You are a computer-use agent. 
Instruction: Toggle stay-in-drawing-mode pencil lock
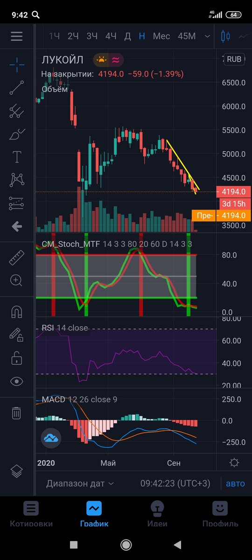click(17, 335)
